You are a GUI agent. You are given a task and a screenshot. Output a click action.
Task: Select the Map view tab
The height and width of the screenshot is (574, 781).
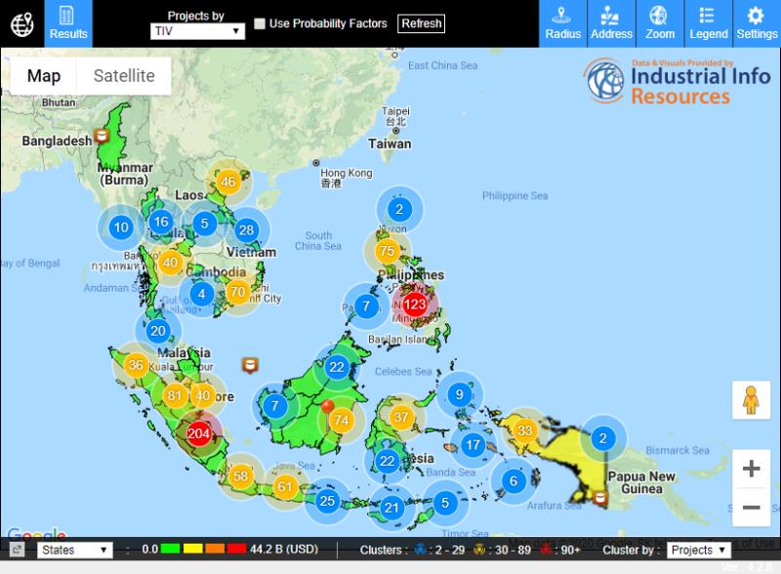(44, 76)
